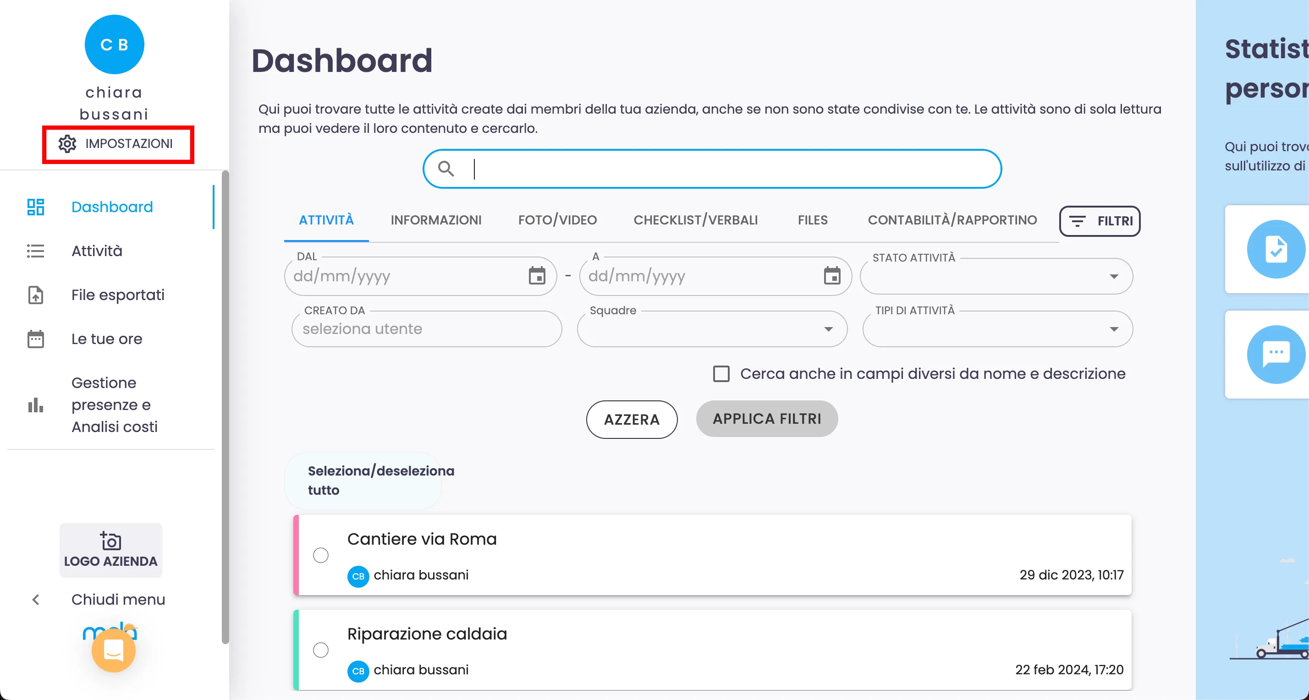Click the sidebar vertical scrollbar
Viewport: 1309px width, 700px height.
coord(225,406)
